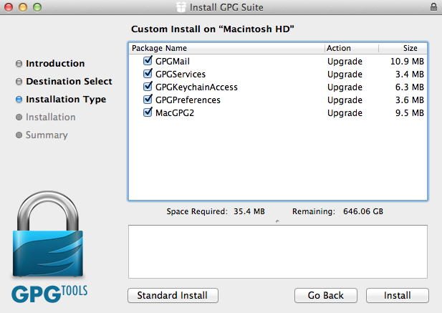Image resolution: width=442 pixels, height=313 pixels.
Task: Toggle the GPGServices checkbox
Action: click(148, 74)
